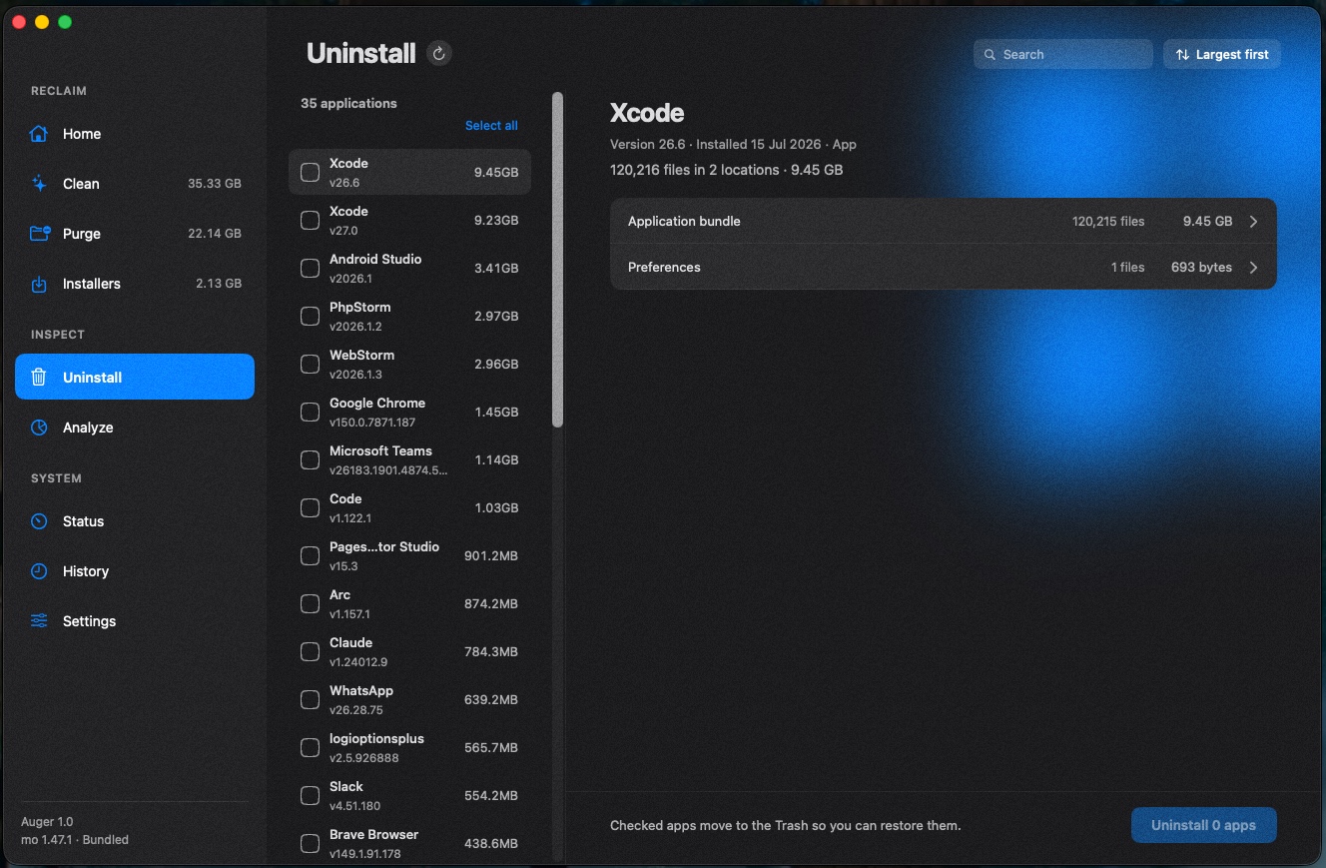This screenshot has width=1326, height=868.
Task: Click the 2.97GB size for PhpStorm
Action: [496, 317]
